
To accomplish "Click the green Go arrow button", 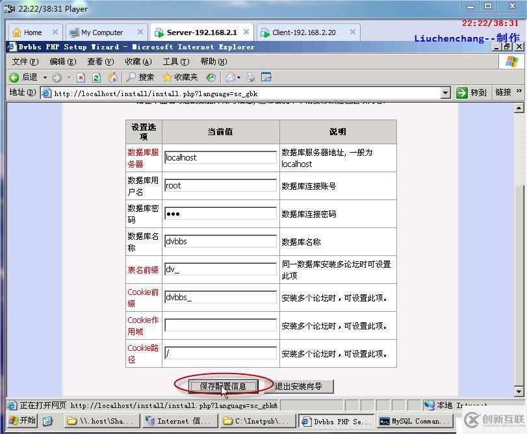I will [462, 93].
